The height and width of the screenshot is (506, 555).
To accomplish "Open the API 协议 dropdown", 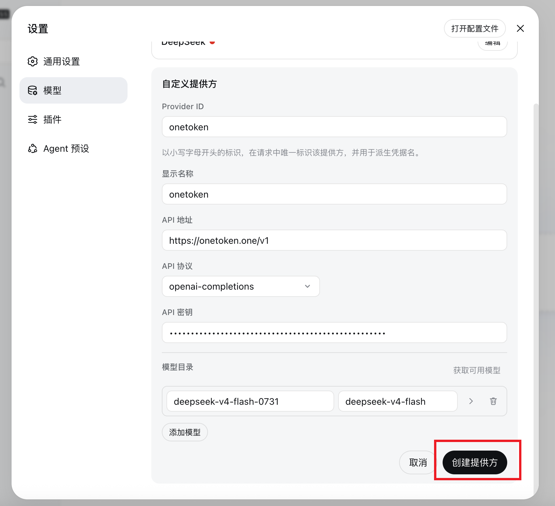I will (241, 286).
